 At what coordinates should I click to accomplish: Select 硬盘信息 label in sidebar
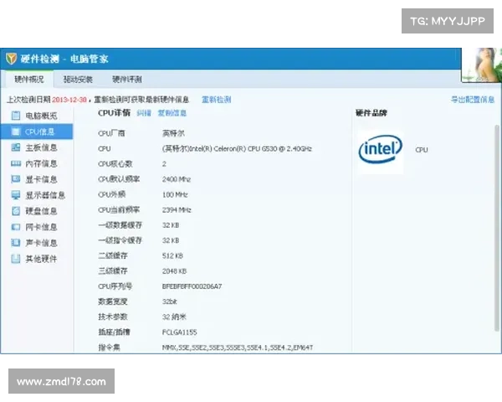(x=41, y=211)
